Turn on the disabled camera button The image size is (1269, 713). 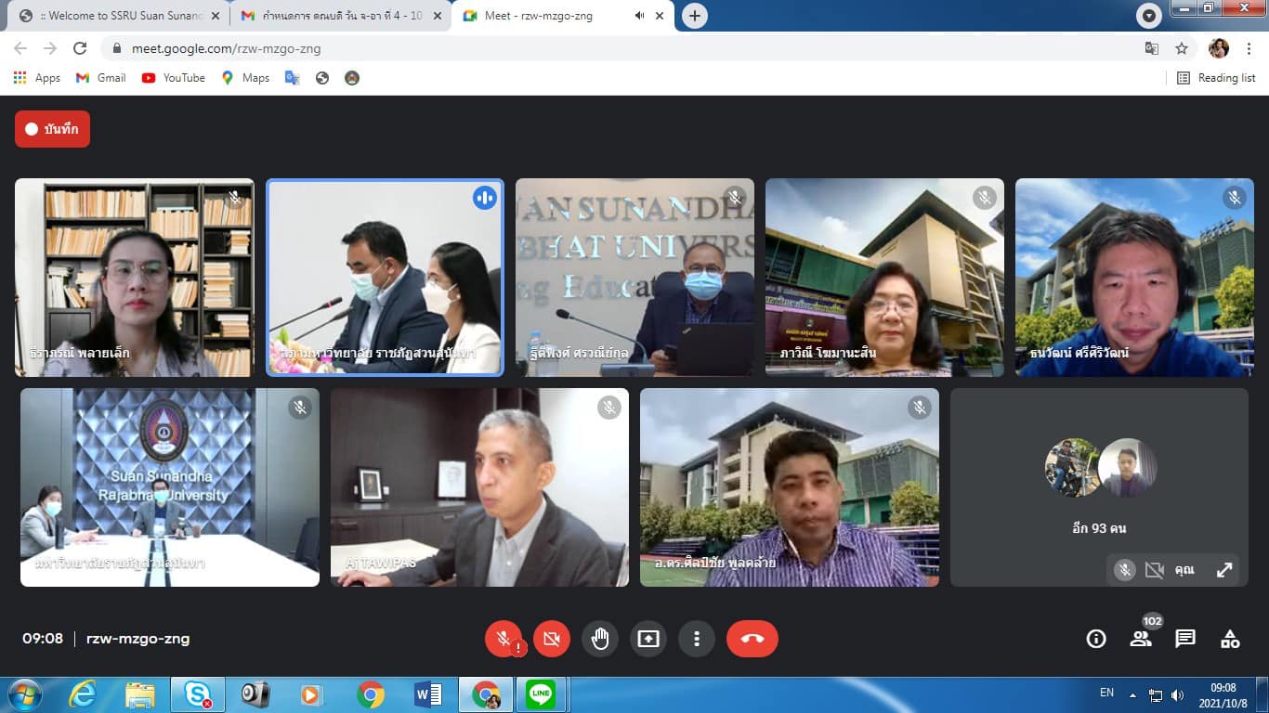pos(552,639)
